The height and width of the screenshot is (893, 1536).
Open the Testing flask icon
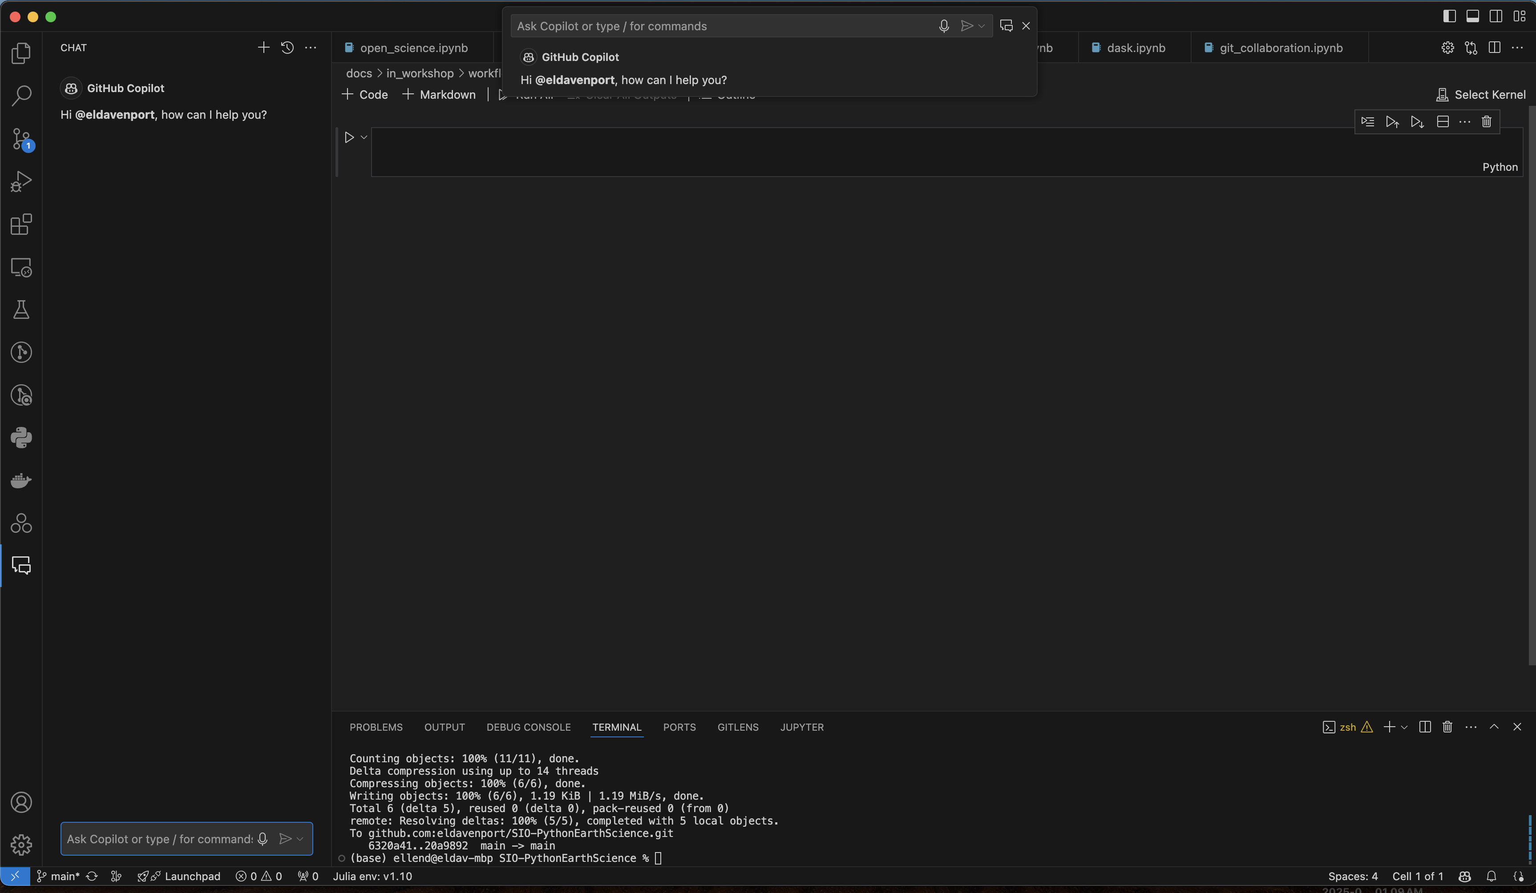click(x=21, y=310)
